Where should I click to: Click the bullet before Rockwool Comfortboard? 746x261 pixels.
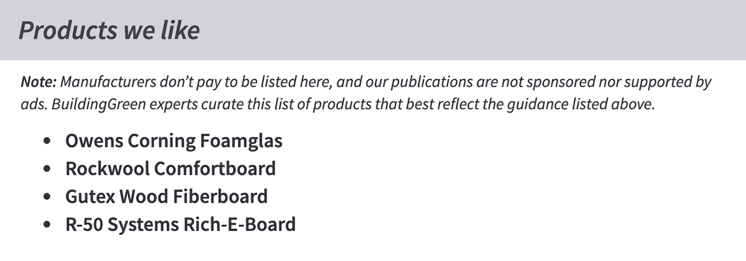[x=48, y=170]
